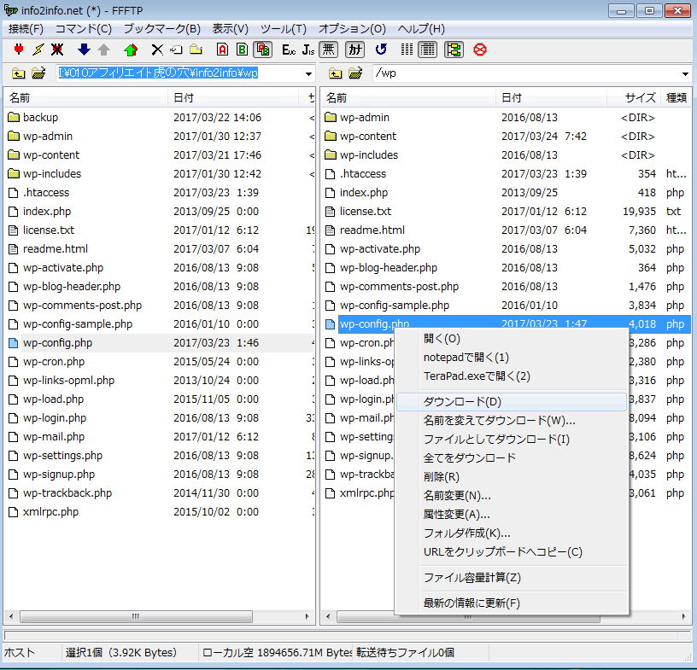
Task: Click in the local path input field
Action: (x=179, y=73)
